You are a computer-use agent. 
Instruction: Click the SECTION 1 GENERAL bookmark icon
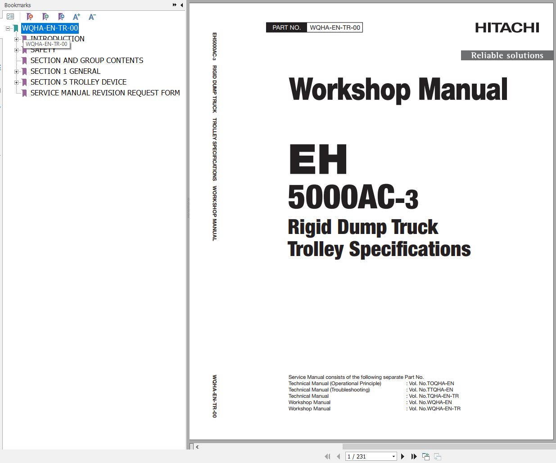click(25, 72)
